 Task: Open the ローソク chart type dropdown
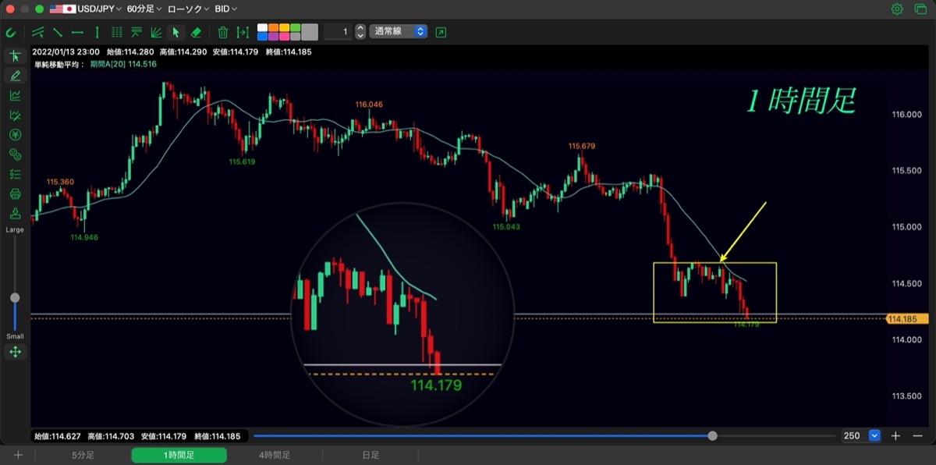pos(187,9)
